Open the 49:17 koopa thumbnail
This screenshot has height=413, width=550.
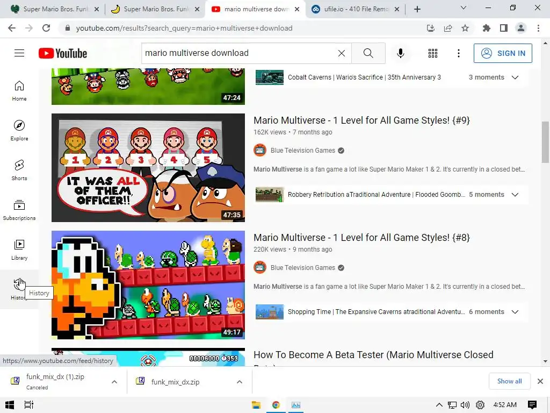click(148, 285)
